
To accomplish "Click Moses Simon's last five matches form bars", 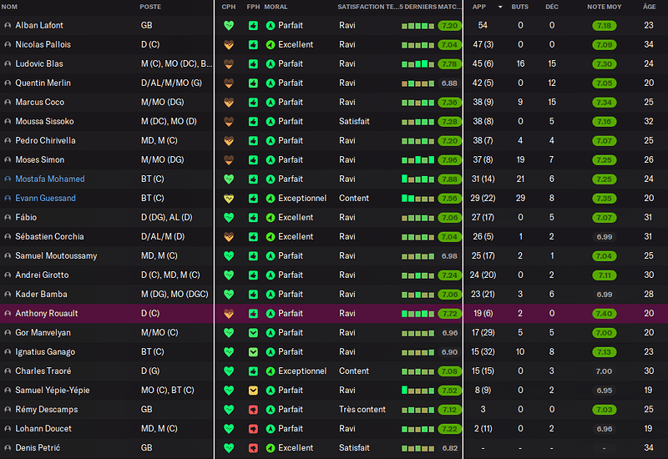I will pos(418,160).
